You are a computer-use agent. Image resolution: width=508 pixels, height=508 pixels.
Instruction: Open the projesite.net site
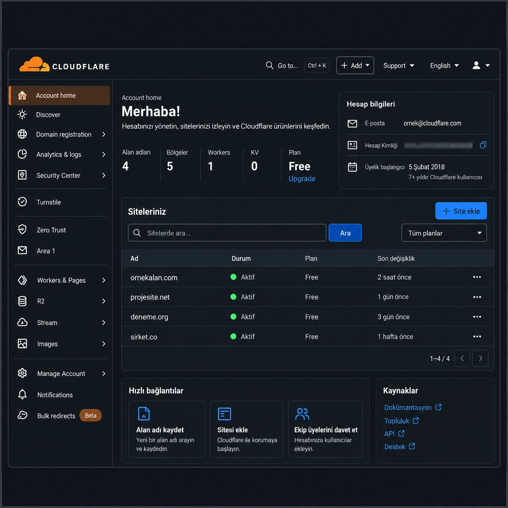[150, 297]
